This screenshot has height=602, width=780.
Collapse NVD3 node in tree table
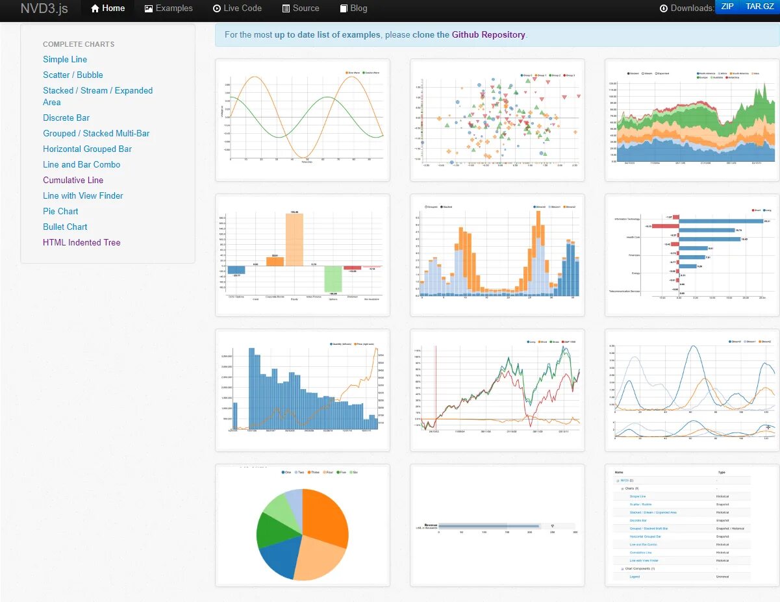click(x=618, y=481)
